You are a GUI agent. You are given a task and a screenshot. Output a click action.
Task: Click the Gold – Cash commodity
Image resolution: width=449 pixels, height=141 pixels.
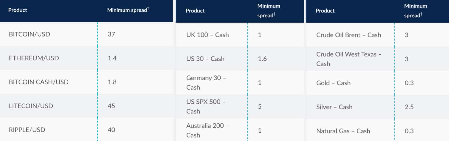pos(333,83)
